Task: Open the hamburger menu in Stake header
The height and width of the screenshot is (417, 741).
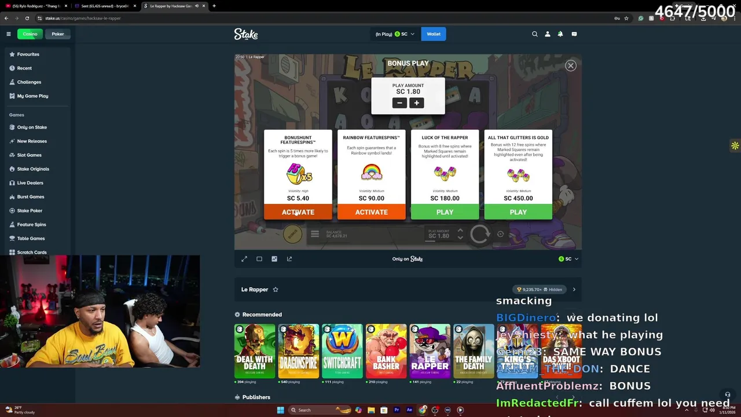Action: (9, 34)
